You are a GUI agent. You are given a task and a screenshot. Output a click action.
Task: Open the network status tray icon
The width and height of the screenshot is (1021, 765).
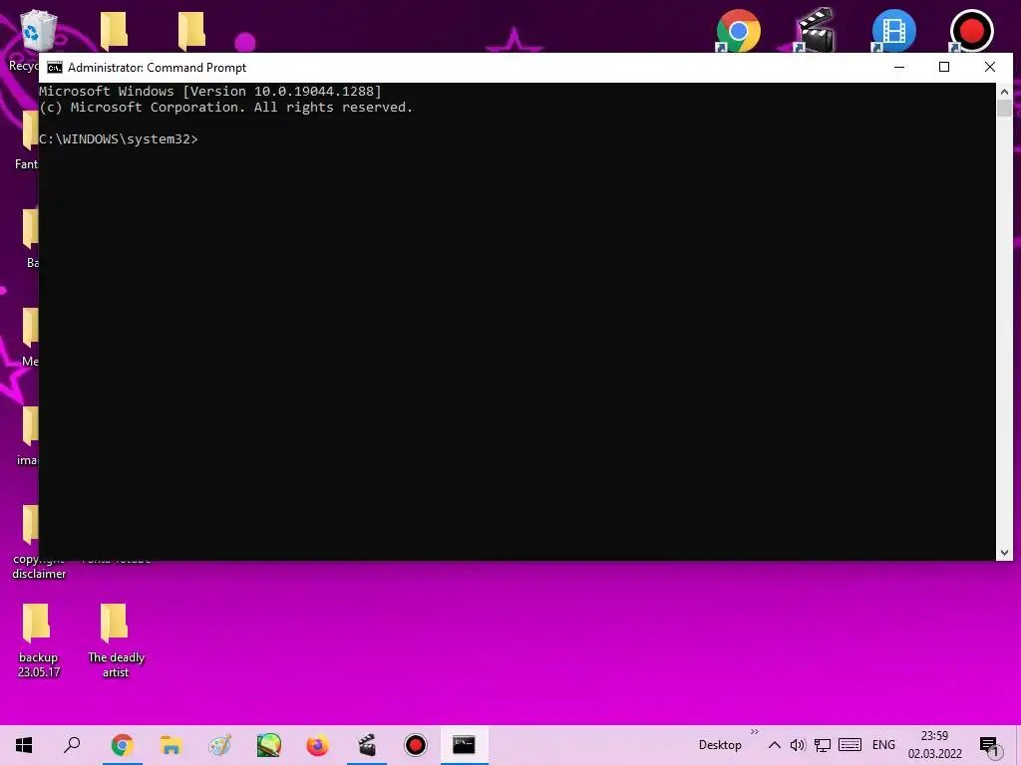point(823,745)
